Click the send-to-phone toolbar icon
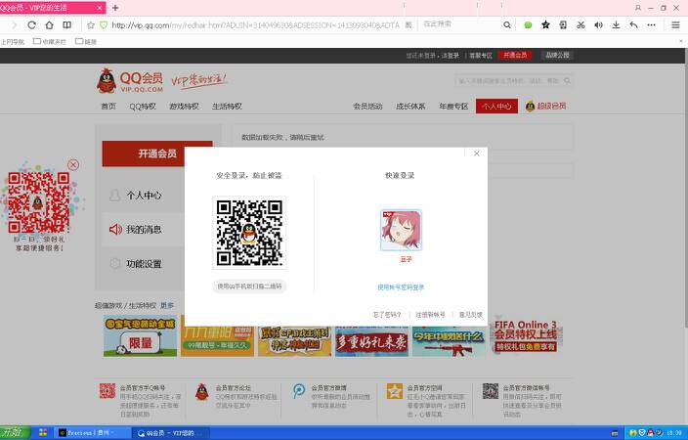This screenshot has height=440, width=688. point(563,25)
